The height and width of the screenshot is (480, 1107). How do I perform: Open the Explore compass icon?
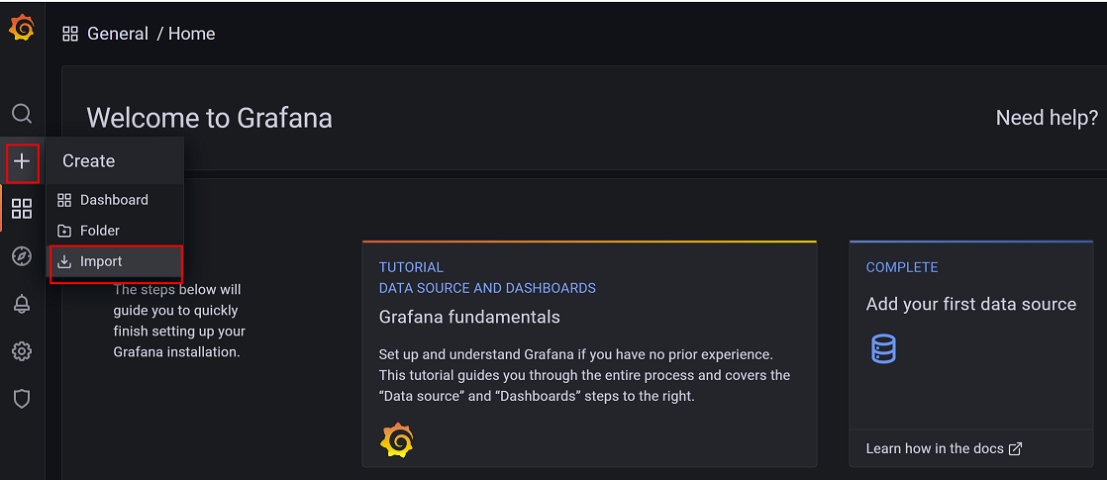[x=22, y=256]
